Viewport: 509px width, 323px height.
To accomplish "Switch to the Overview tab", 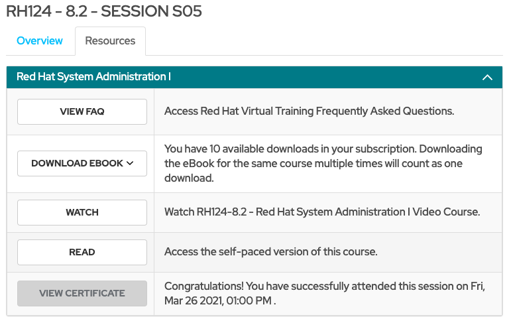I will tap(40, 41).
